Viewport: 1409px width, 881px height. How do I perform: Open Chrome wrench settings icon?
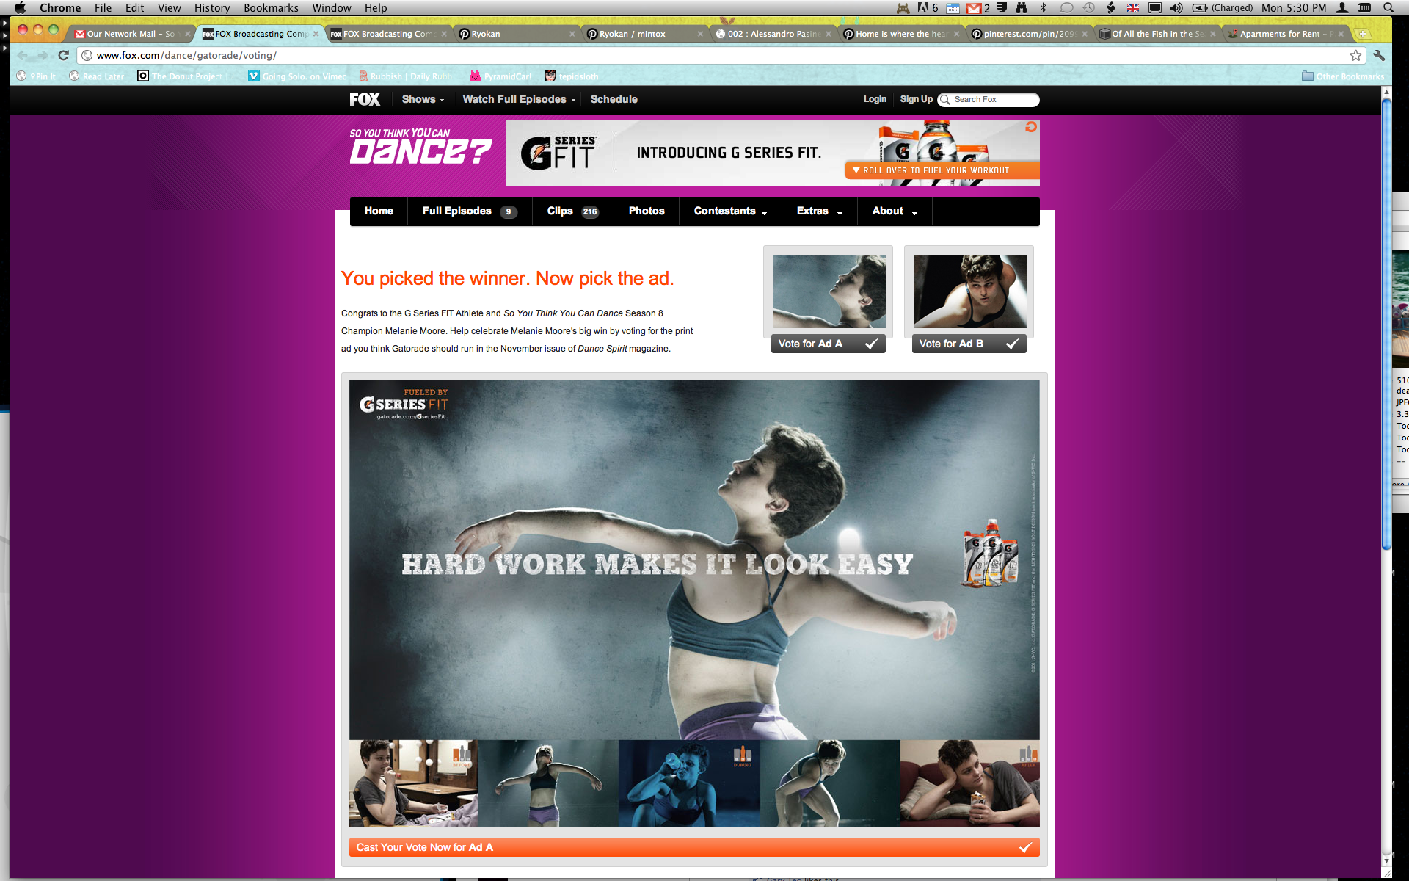click(x=1379, y=55)
